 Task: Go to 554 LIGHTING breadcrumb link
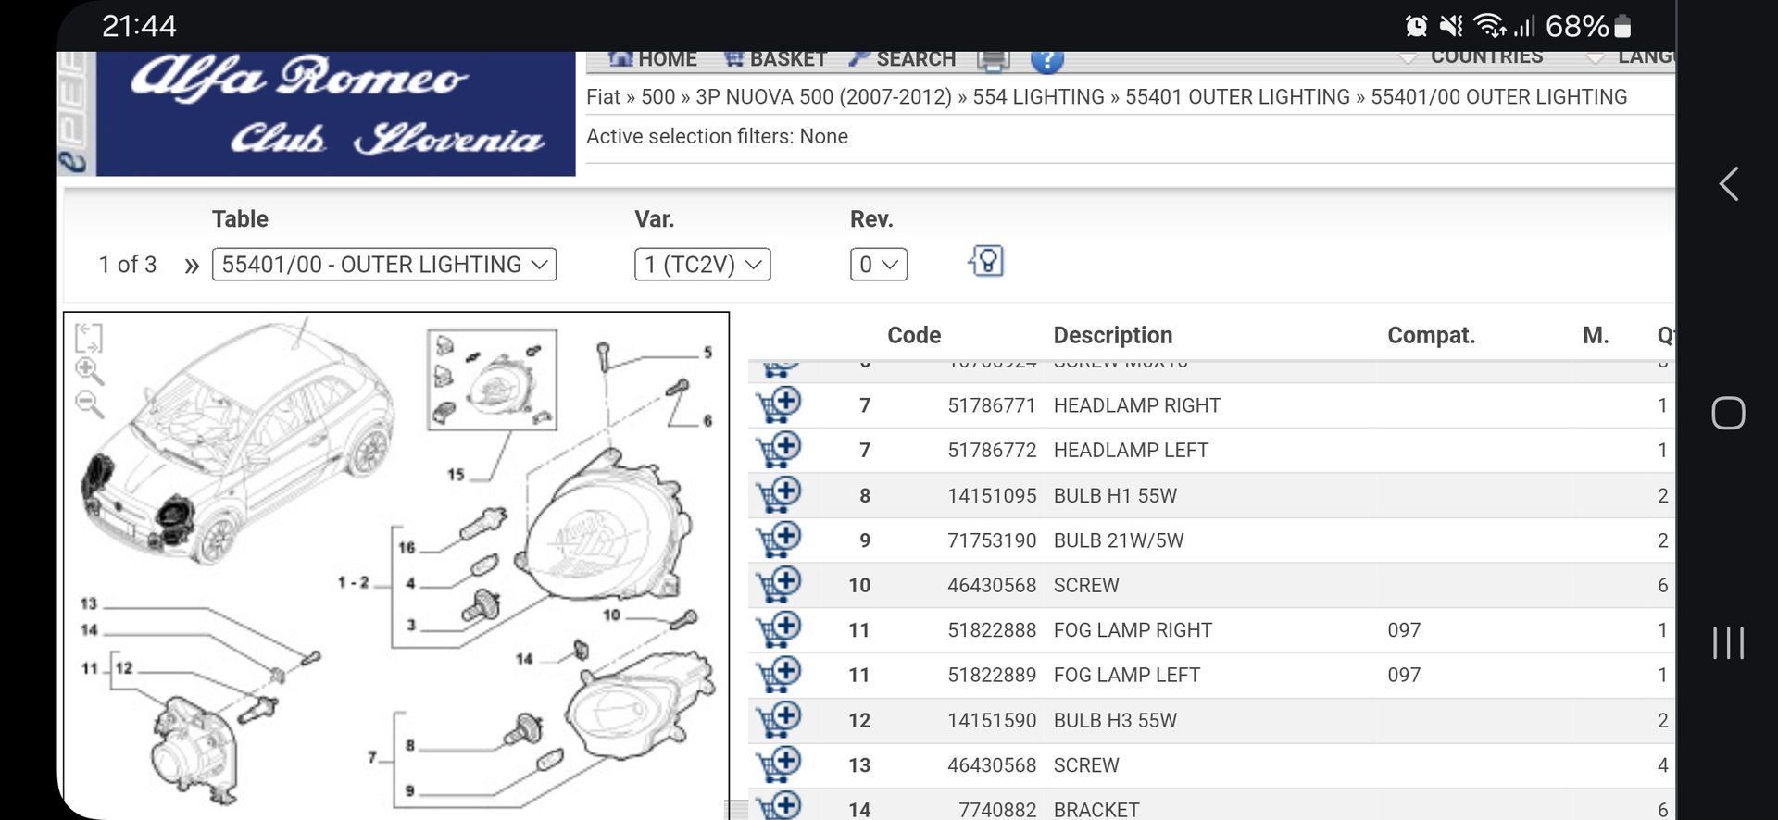(1038, 97)
